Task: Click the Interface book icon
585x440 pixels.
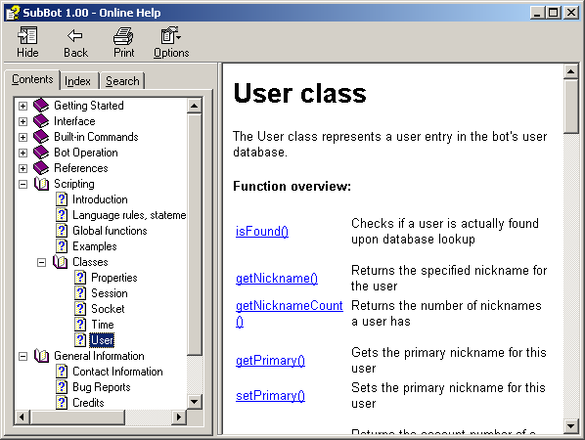Action: (x=41, y=121)
